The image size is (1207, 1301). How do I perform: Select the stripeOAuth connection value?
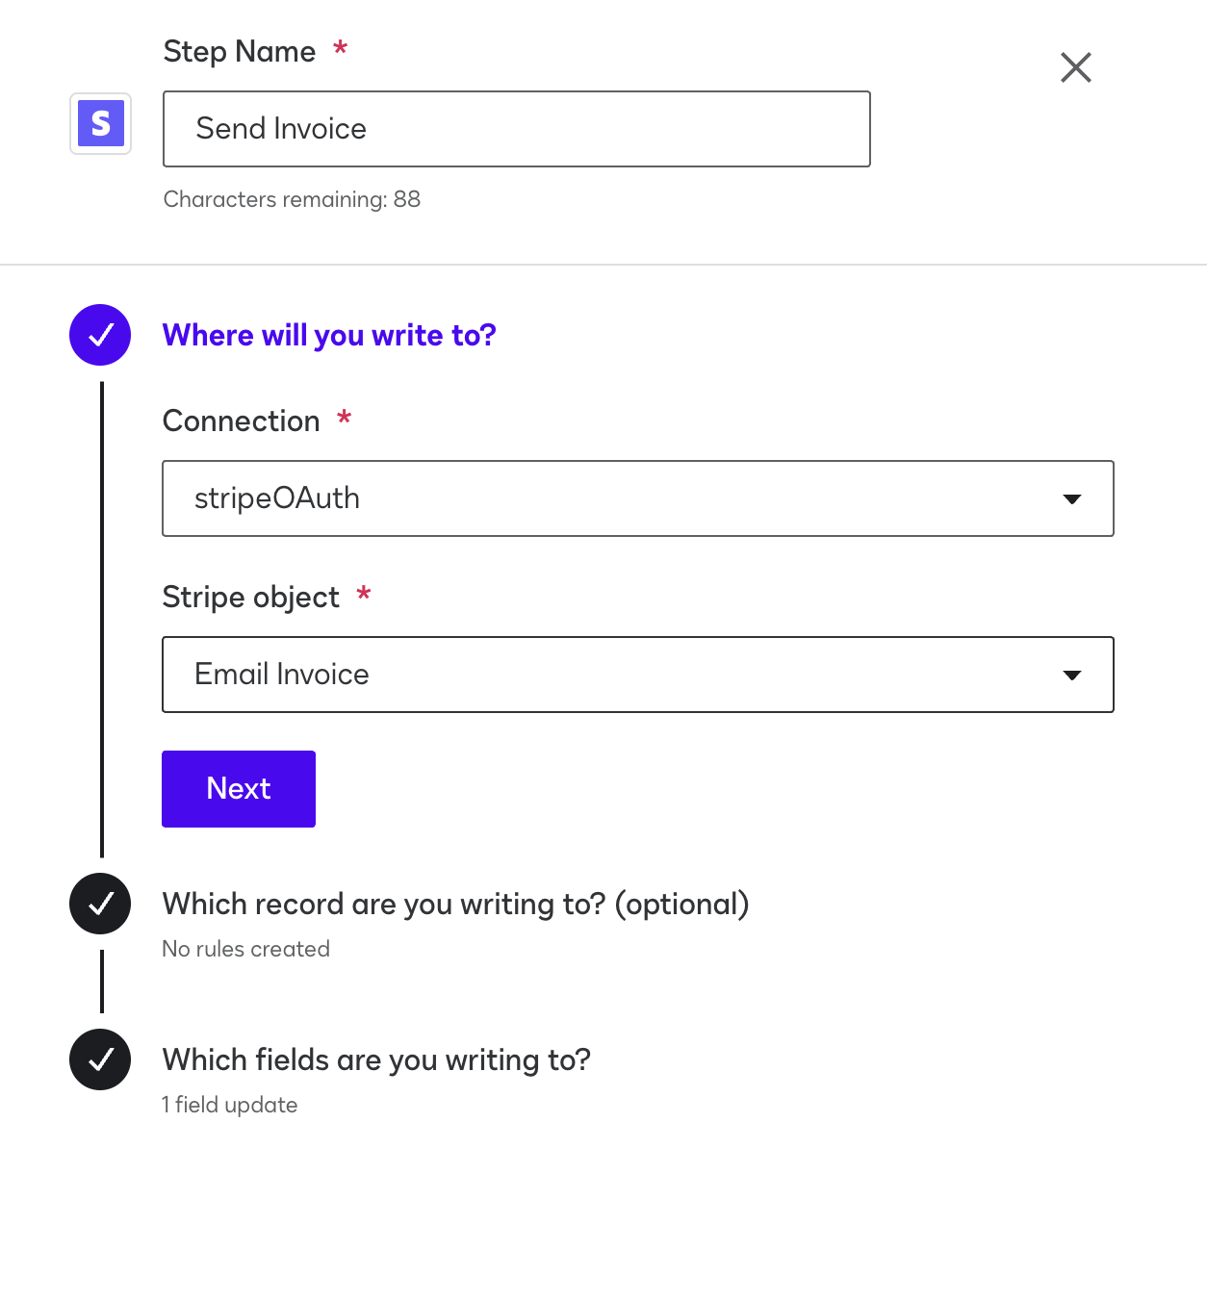(277, 498)
